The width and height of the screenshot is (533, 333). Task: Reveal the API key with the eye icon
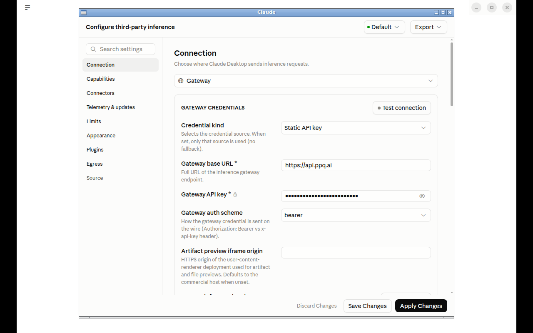pyautogui.click(x=422, y=196)
